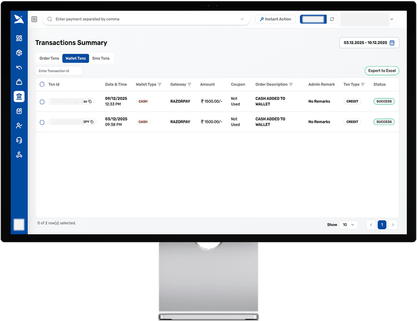Image resolution: width=417 pixels, height=321 pixels.
Task: Click the Instant Action button
Action: (275, 19)
